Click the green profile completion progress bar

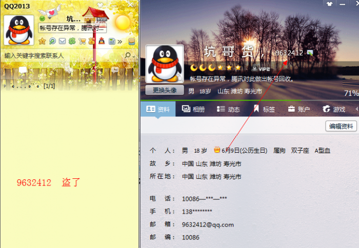(x=221, y=100)
